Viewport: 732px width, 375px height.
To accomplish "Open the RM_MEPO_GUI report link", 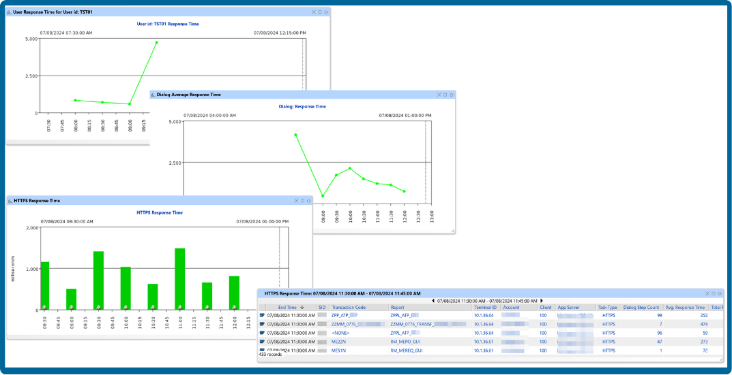I will click(407, 342).
